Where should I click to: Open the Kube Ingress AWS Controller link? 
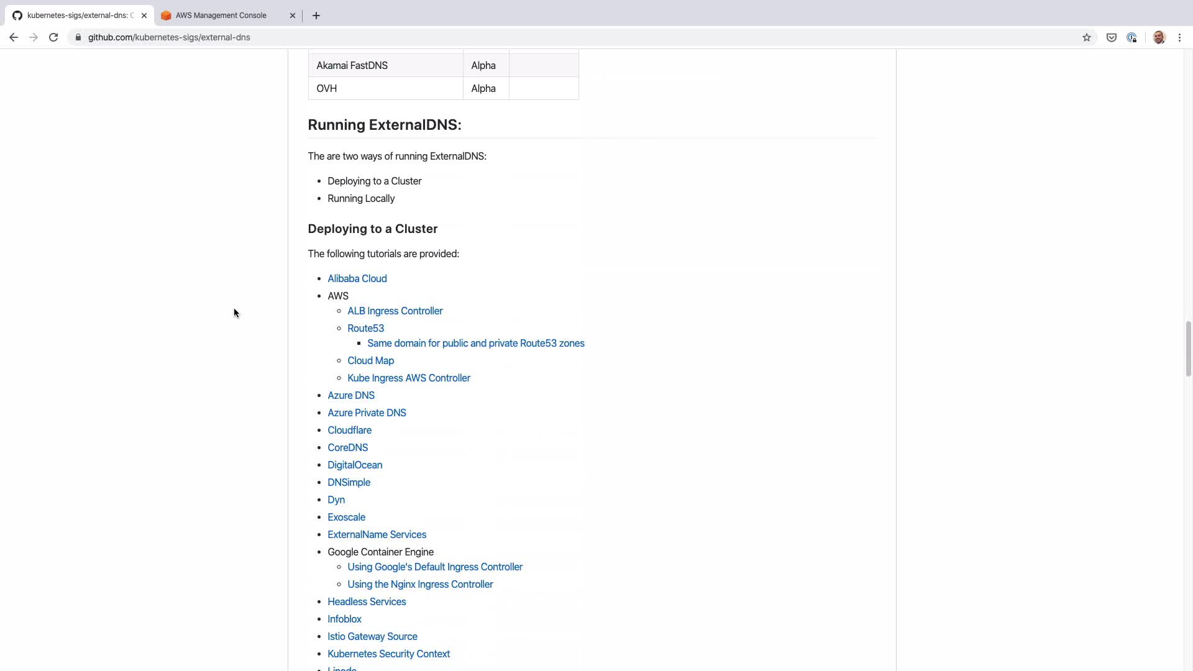click(408, 378)
